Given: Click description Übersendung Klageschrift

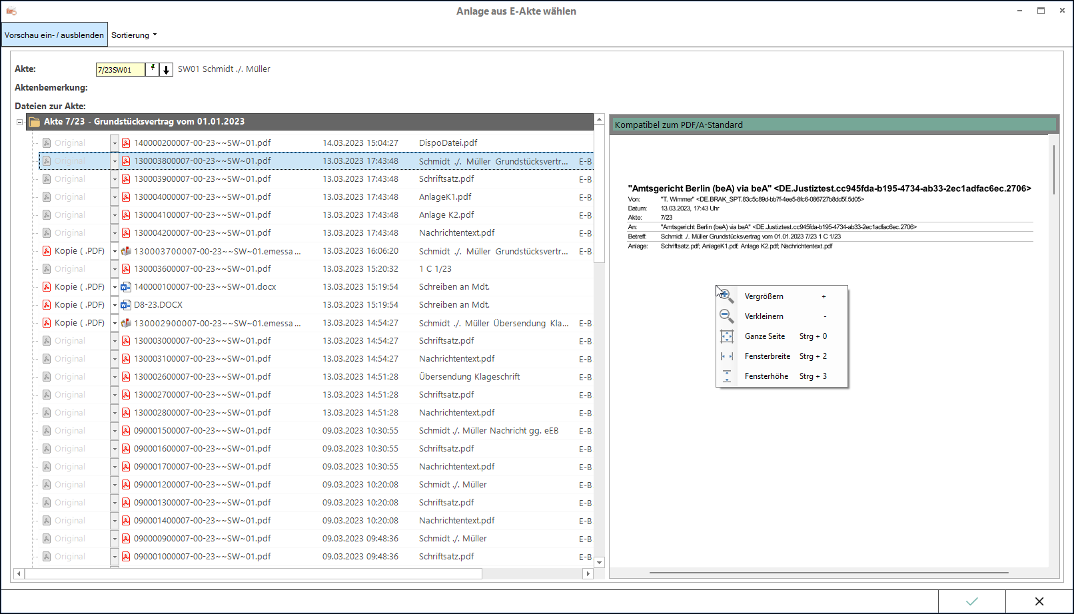Looking at the screenshot, I should point(470,377).
